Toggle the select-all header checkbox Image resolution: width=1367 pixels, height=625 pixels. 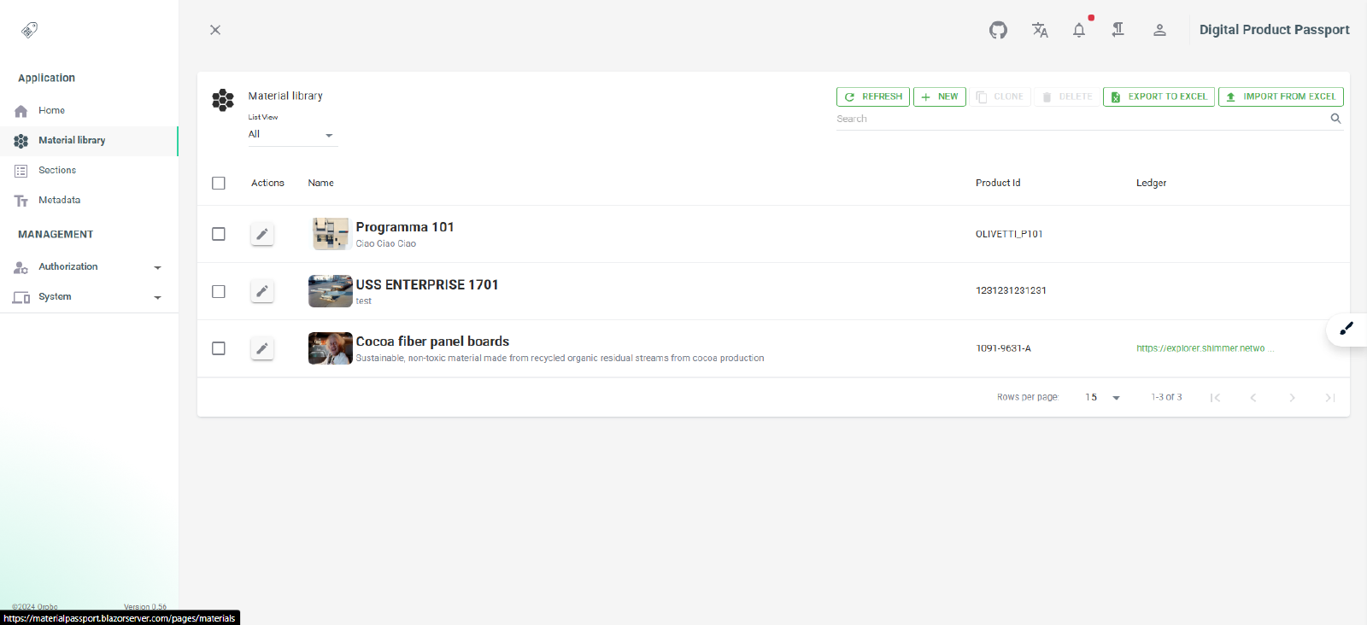tap(219, 184)
